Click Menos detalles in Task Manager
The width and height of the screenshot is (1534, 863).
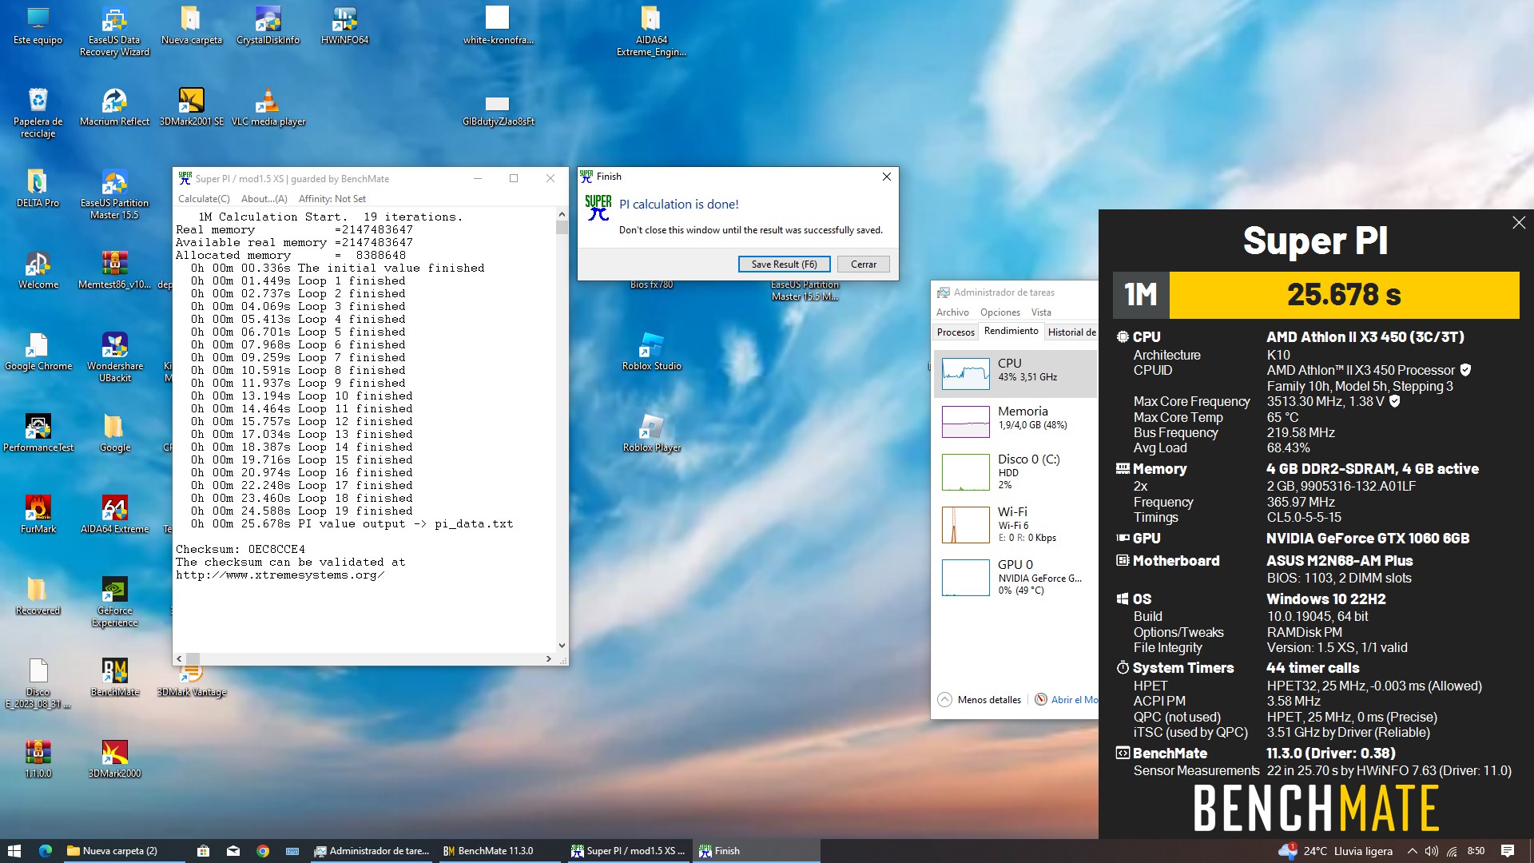point(980,699)
